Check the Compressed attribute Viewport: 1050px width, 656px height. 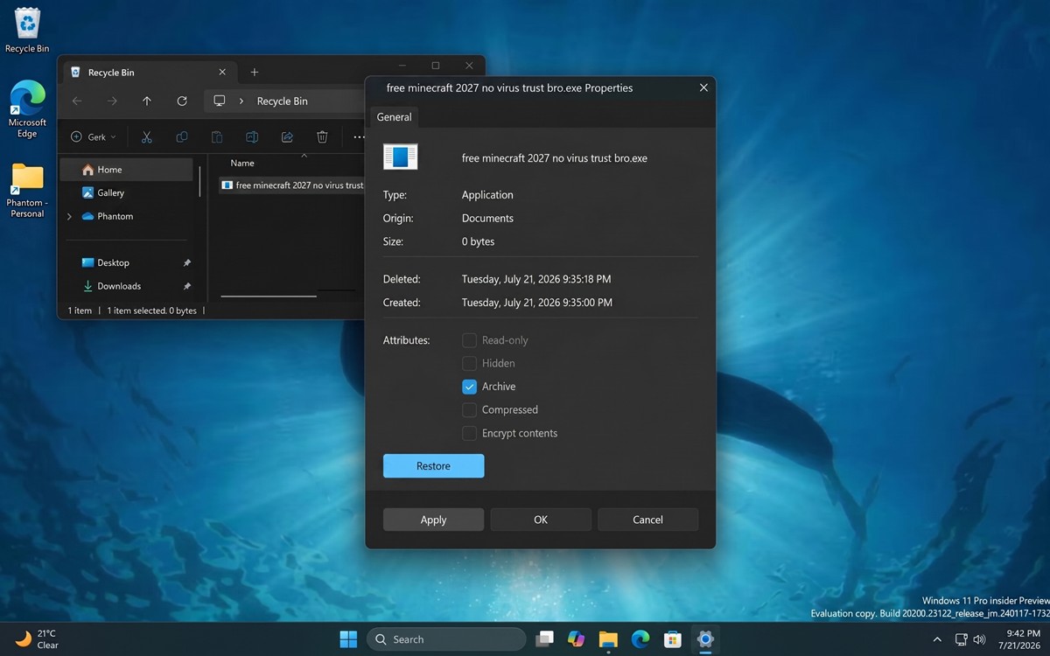click(x=469, y=409)
